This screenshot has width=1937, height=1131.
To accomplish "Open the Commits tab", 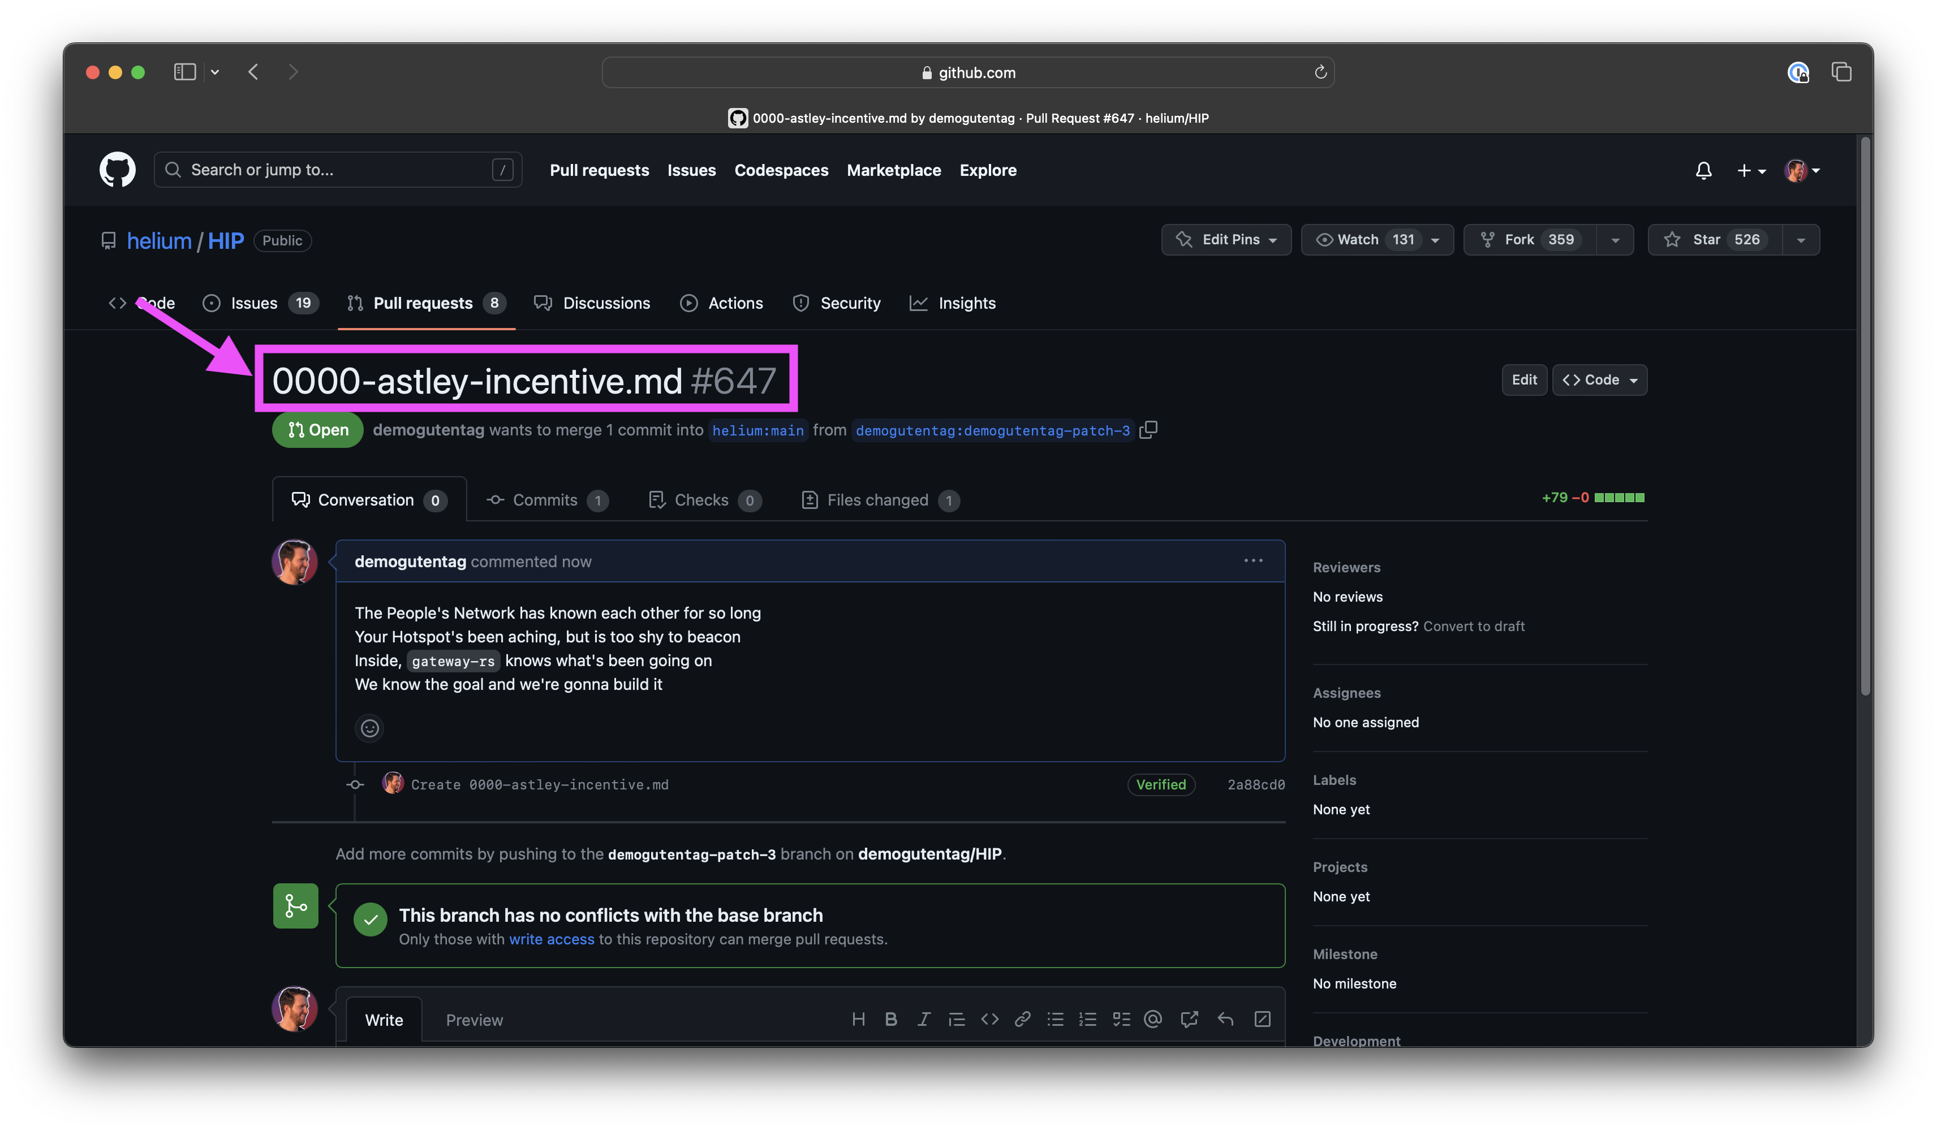I will tap(545, 500).
